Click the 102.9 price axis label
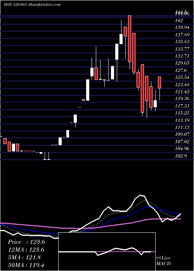 [x=181, y=156]
